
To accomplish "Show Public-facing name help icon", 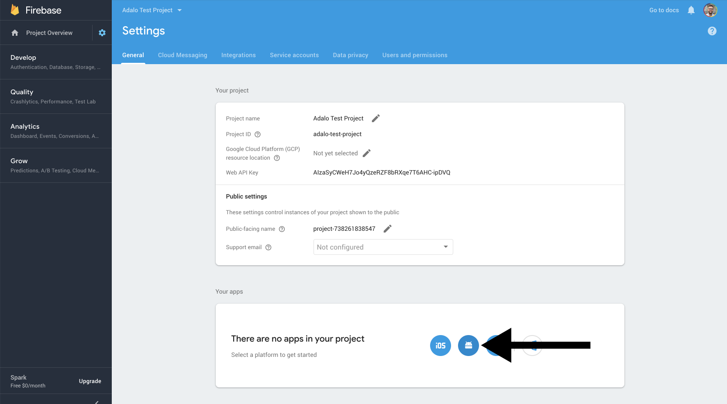I will pos(282,229).
